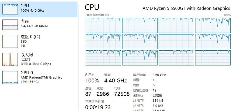The height and width of the screenshot is (111, 233).
Task: Click the AMD Ryzen 5 5500GT title
Action: [186, 8]
